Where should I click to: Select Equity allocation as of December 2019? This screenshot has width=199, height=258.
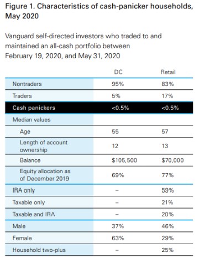point(45,175)
